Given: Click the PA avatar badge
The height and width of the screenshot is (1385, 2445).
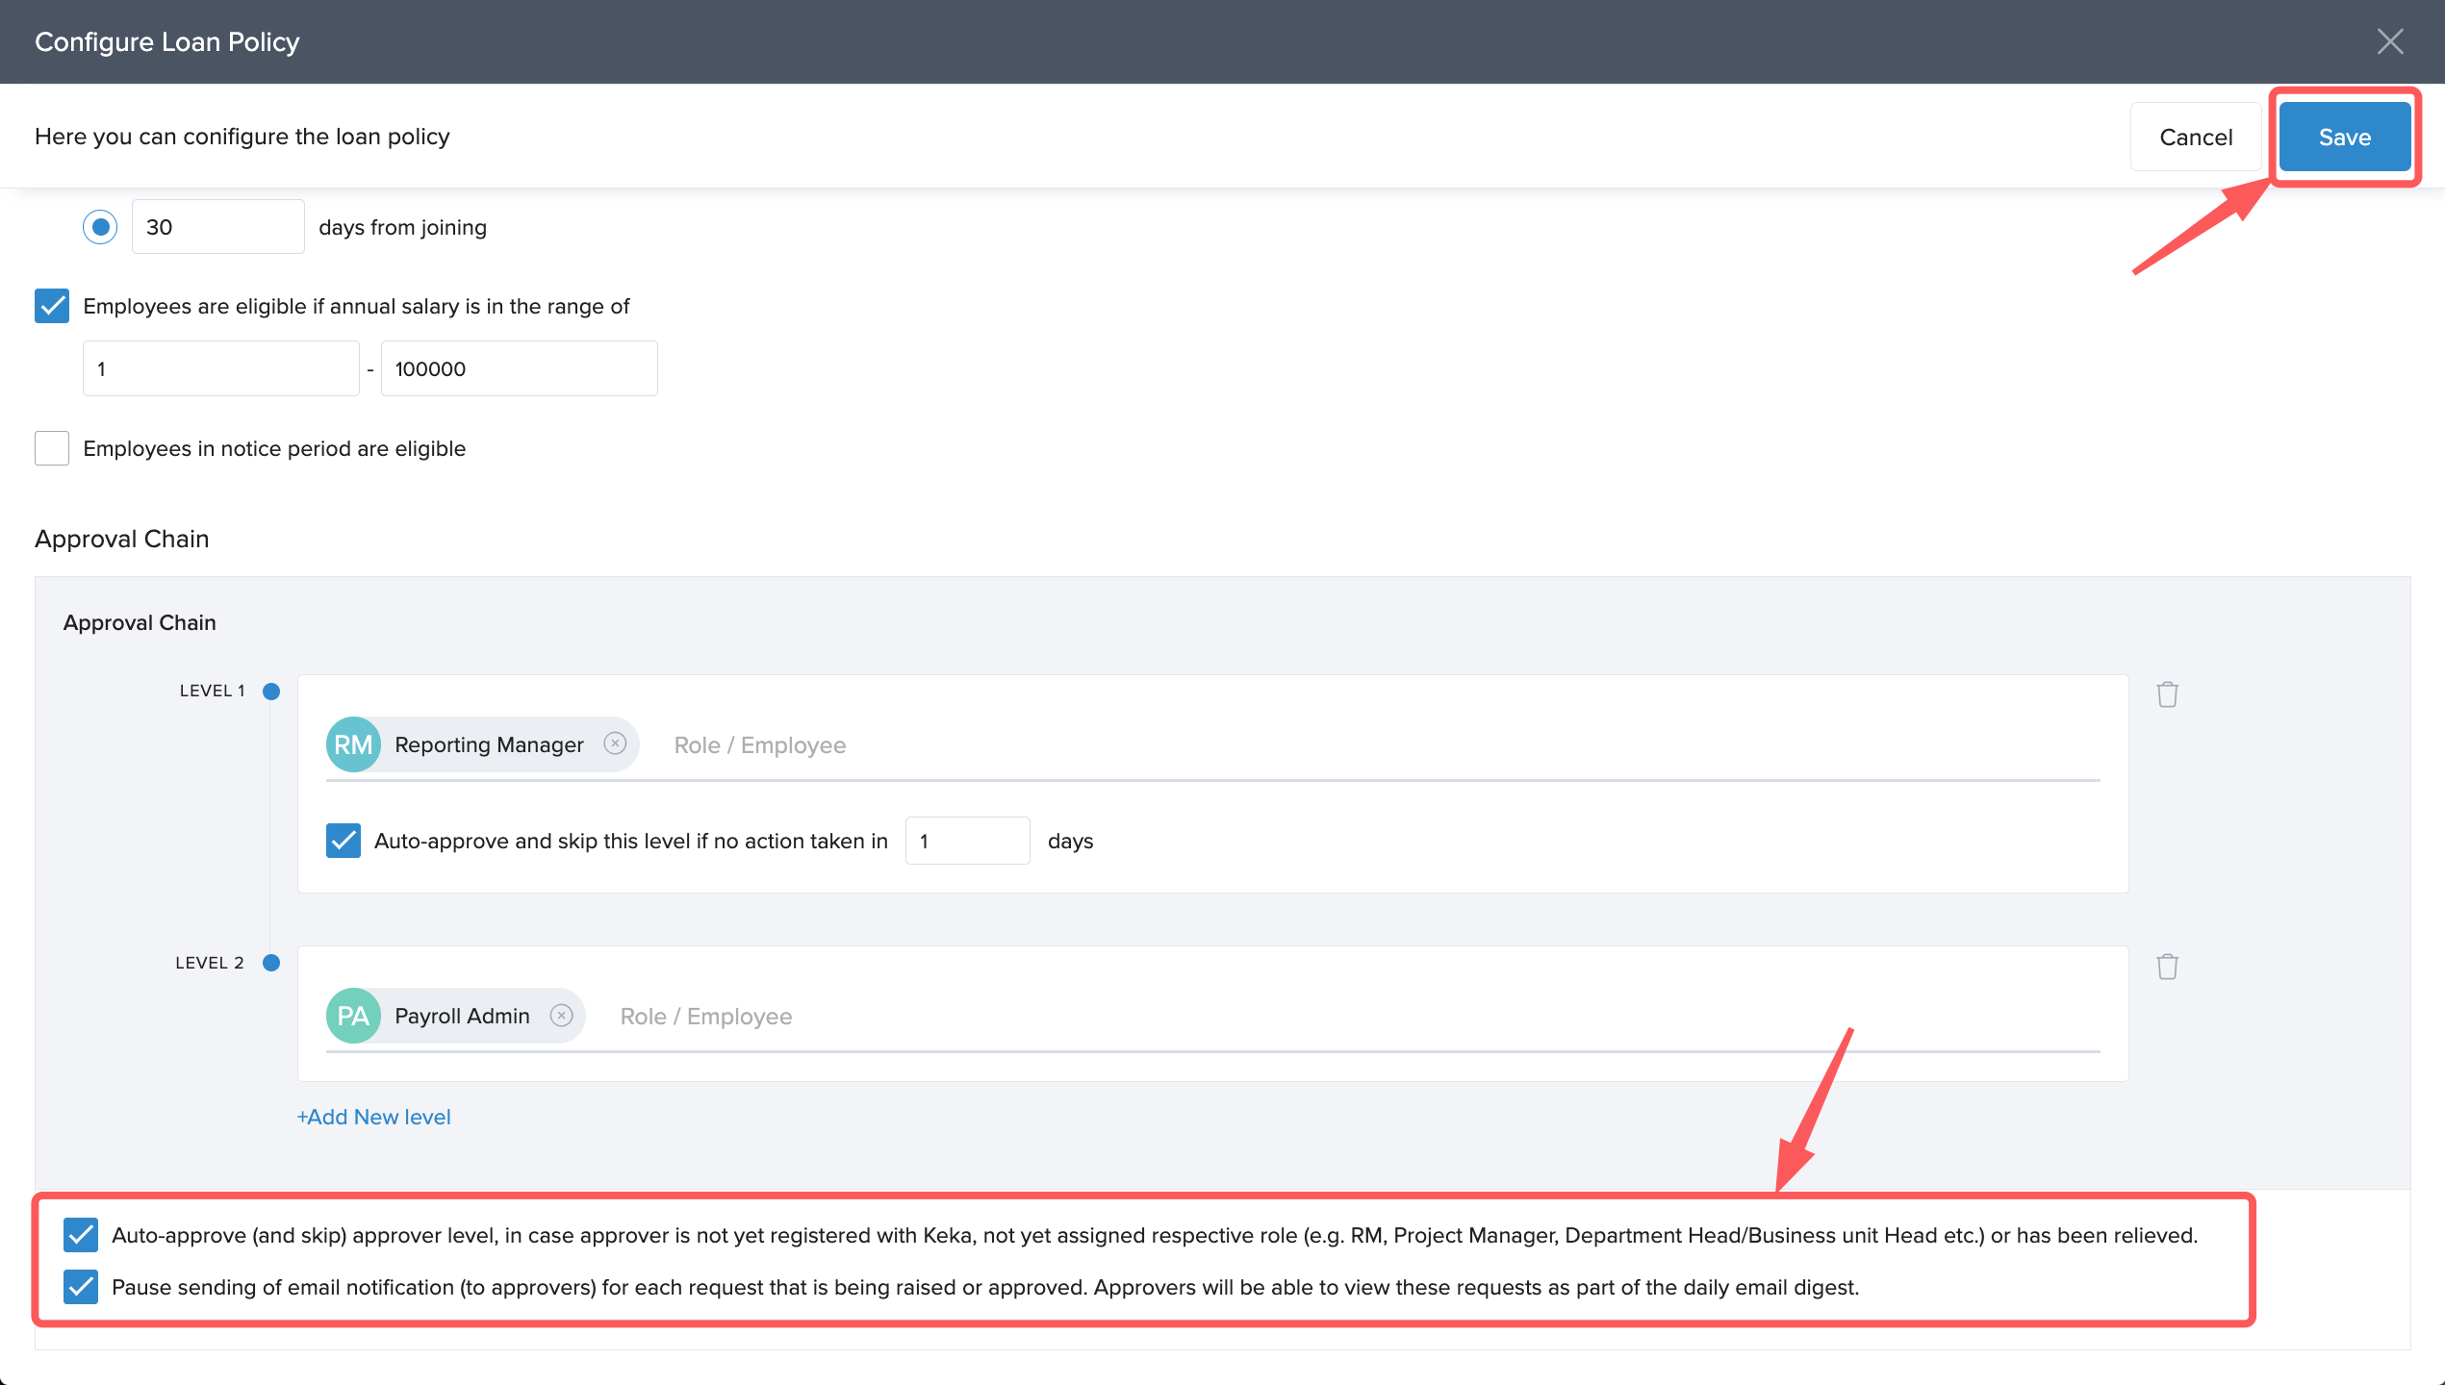Looking at the screenshot, I should tap(353, 1016).
